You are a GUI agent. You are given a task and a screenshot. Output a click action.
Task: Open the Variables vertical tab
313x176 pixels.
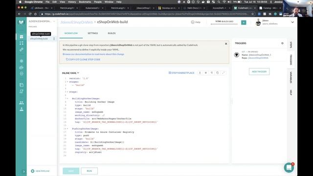(291, 77)
